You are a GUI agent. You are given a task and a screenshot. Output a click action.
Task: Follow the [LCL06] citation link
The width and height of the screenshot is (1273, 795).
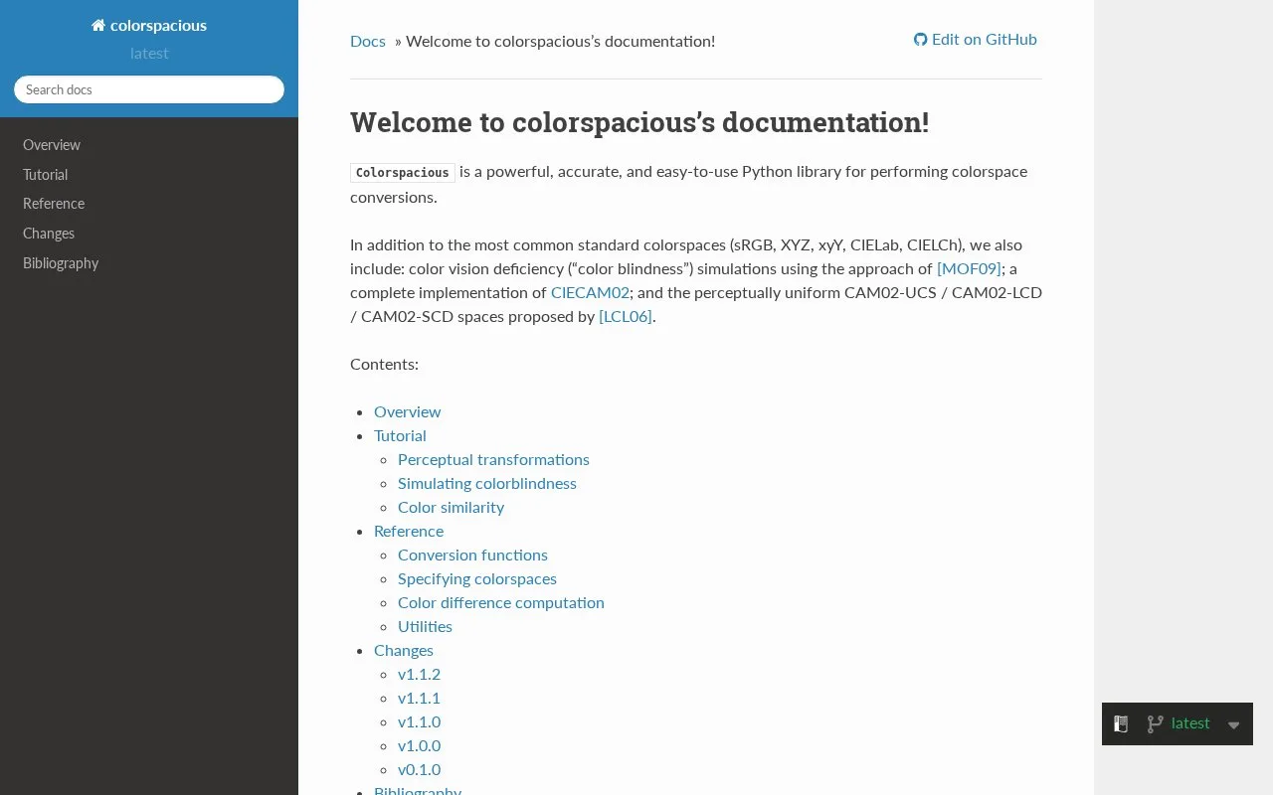[x=626, y=316]
